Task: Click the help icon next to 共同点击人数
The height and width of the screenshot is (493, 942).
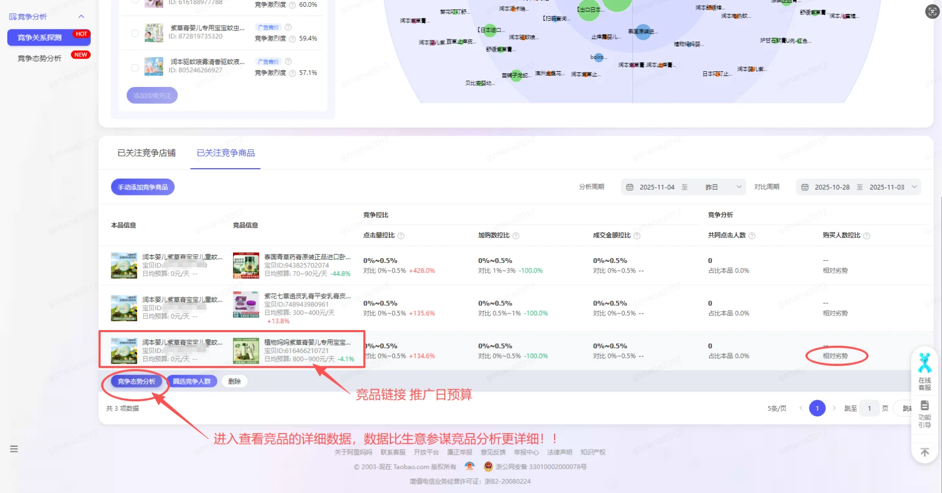Action: pos(753,235)
